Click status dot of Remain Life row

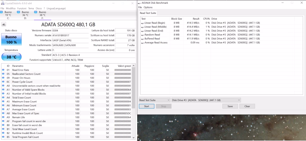[x=3, y=117]
